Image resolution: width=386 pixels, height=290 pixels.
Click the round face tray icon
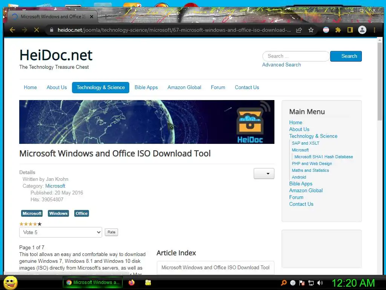[293, 283]
